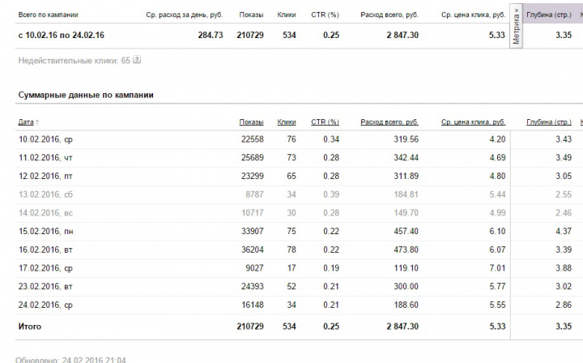
Task: Click the help icon beside invalid clicks
Action: coord(138,60)
